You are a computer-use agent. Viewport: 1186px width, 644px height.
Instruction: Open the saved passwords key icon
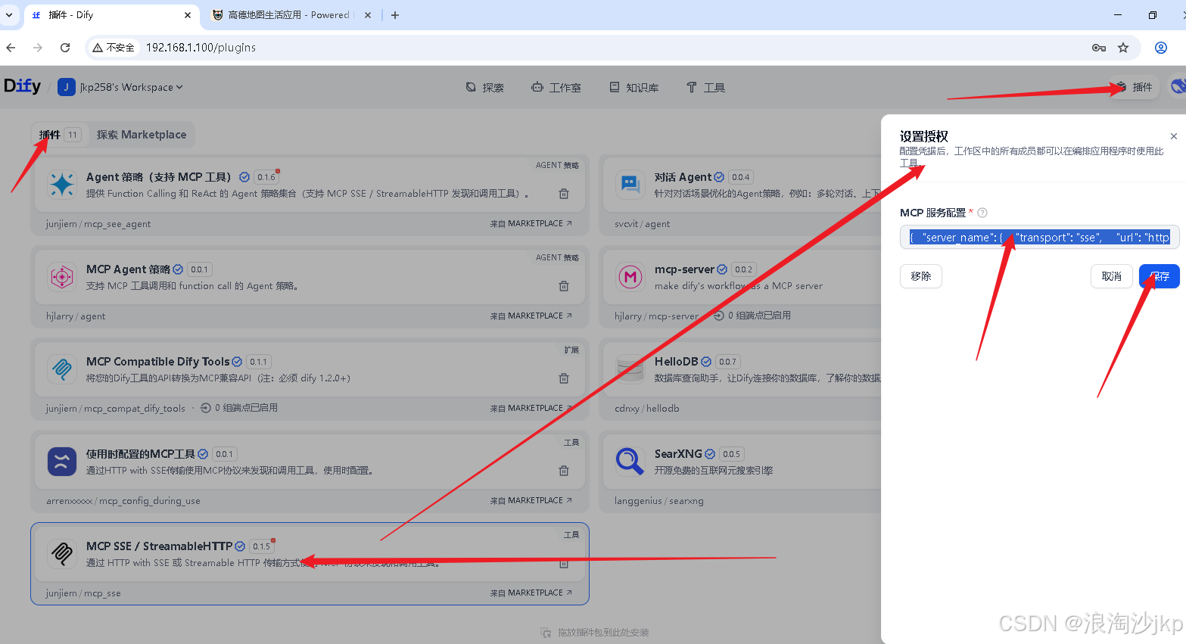coord(1099,48)
